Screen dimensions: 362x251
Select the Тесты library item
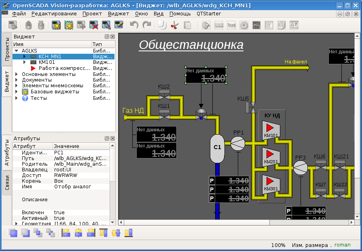pyautogui.click(x=38, y=98)
